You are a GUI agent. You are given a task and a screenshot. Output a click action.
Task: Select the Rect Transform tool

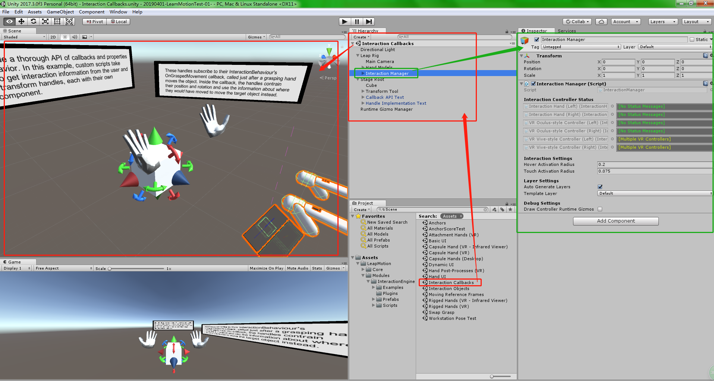[57, 21]
